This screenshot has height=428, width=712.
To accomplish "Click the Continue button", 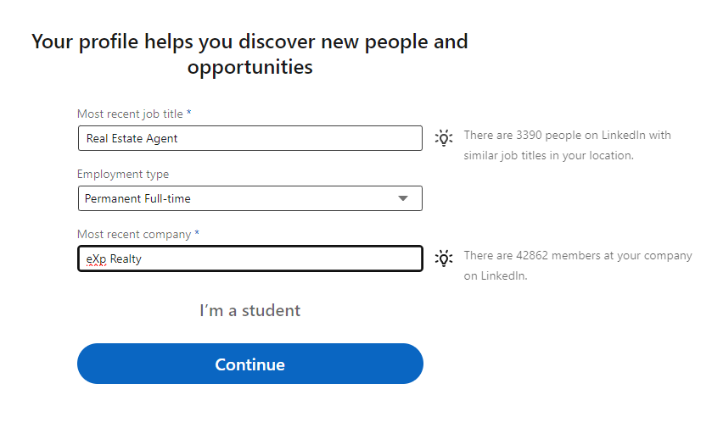I will click(249, 364).
